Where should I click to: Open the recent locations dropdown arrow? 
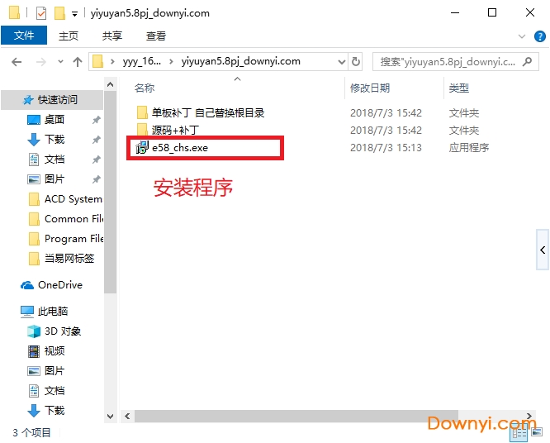click(58, 61)
